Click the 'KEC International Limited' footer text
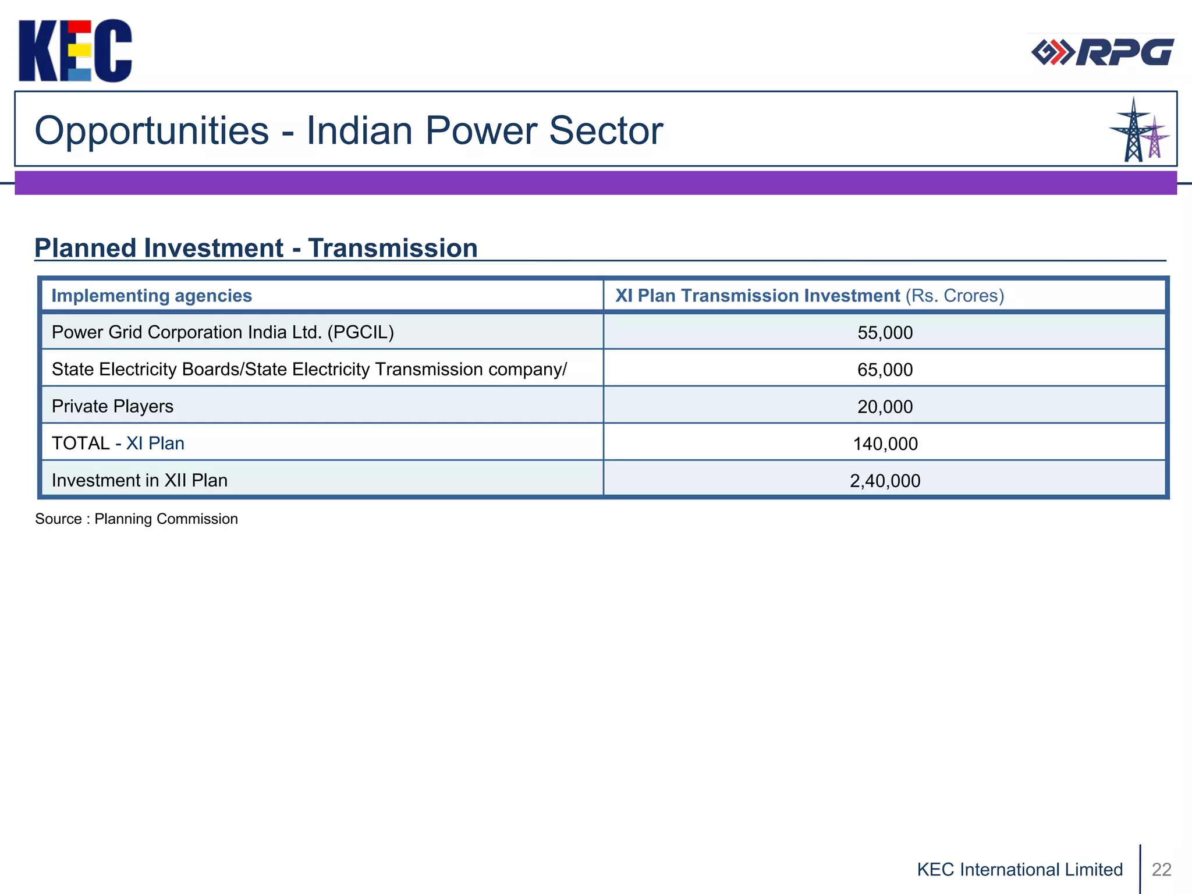This screenshot has width=1192, height=894. pos(1020,870)
